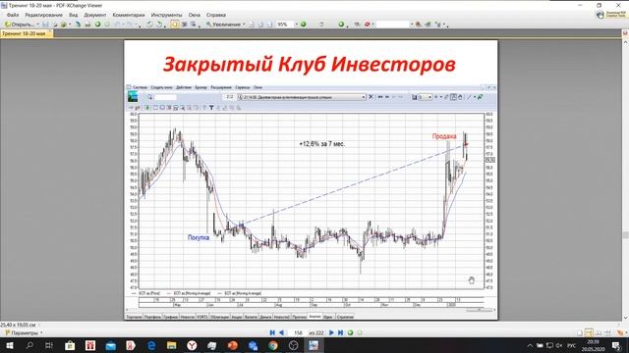Open the Edge browser on taskbar

tap(151, 345)
